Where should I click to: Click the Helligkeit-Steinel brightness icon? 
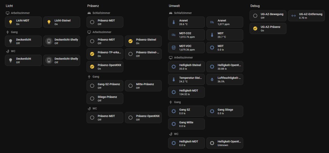173,67
